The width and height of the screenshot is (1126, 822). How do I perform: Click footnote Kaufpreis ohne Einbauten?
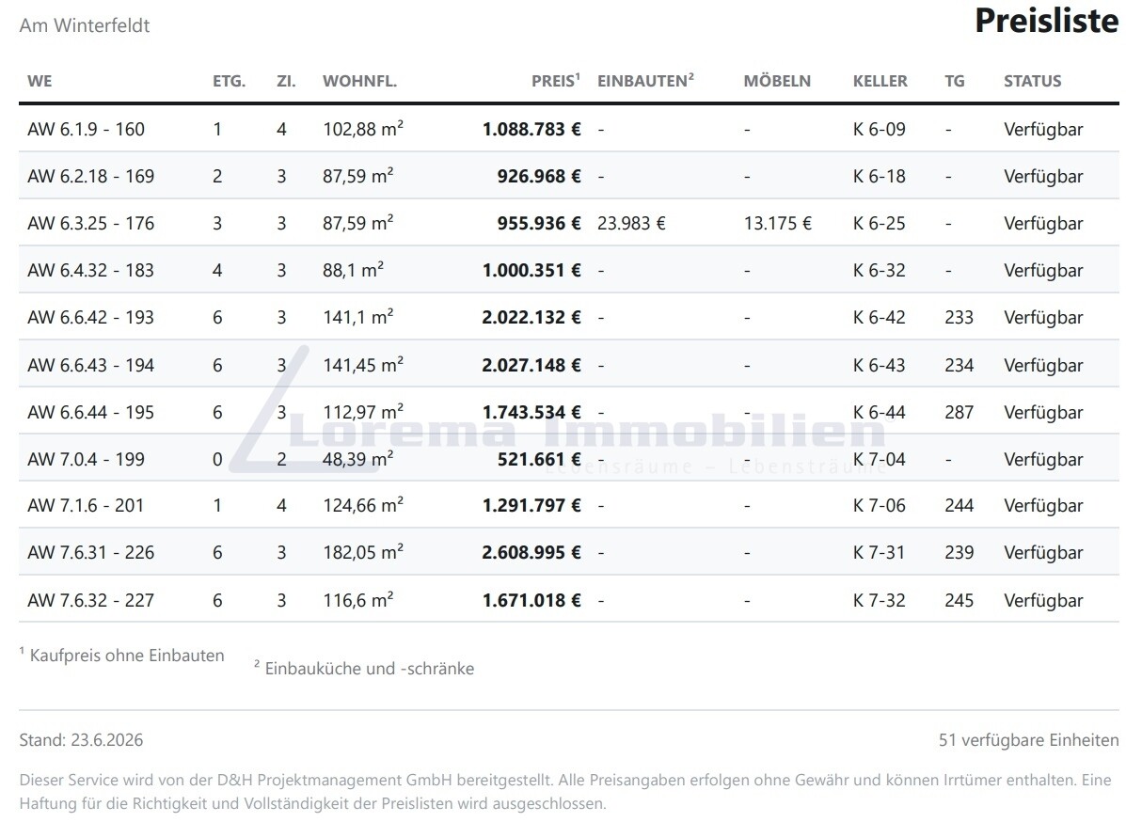point(122,656)
